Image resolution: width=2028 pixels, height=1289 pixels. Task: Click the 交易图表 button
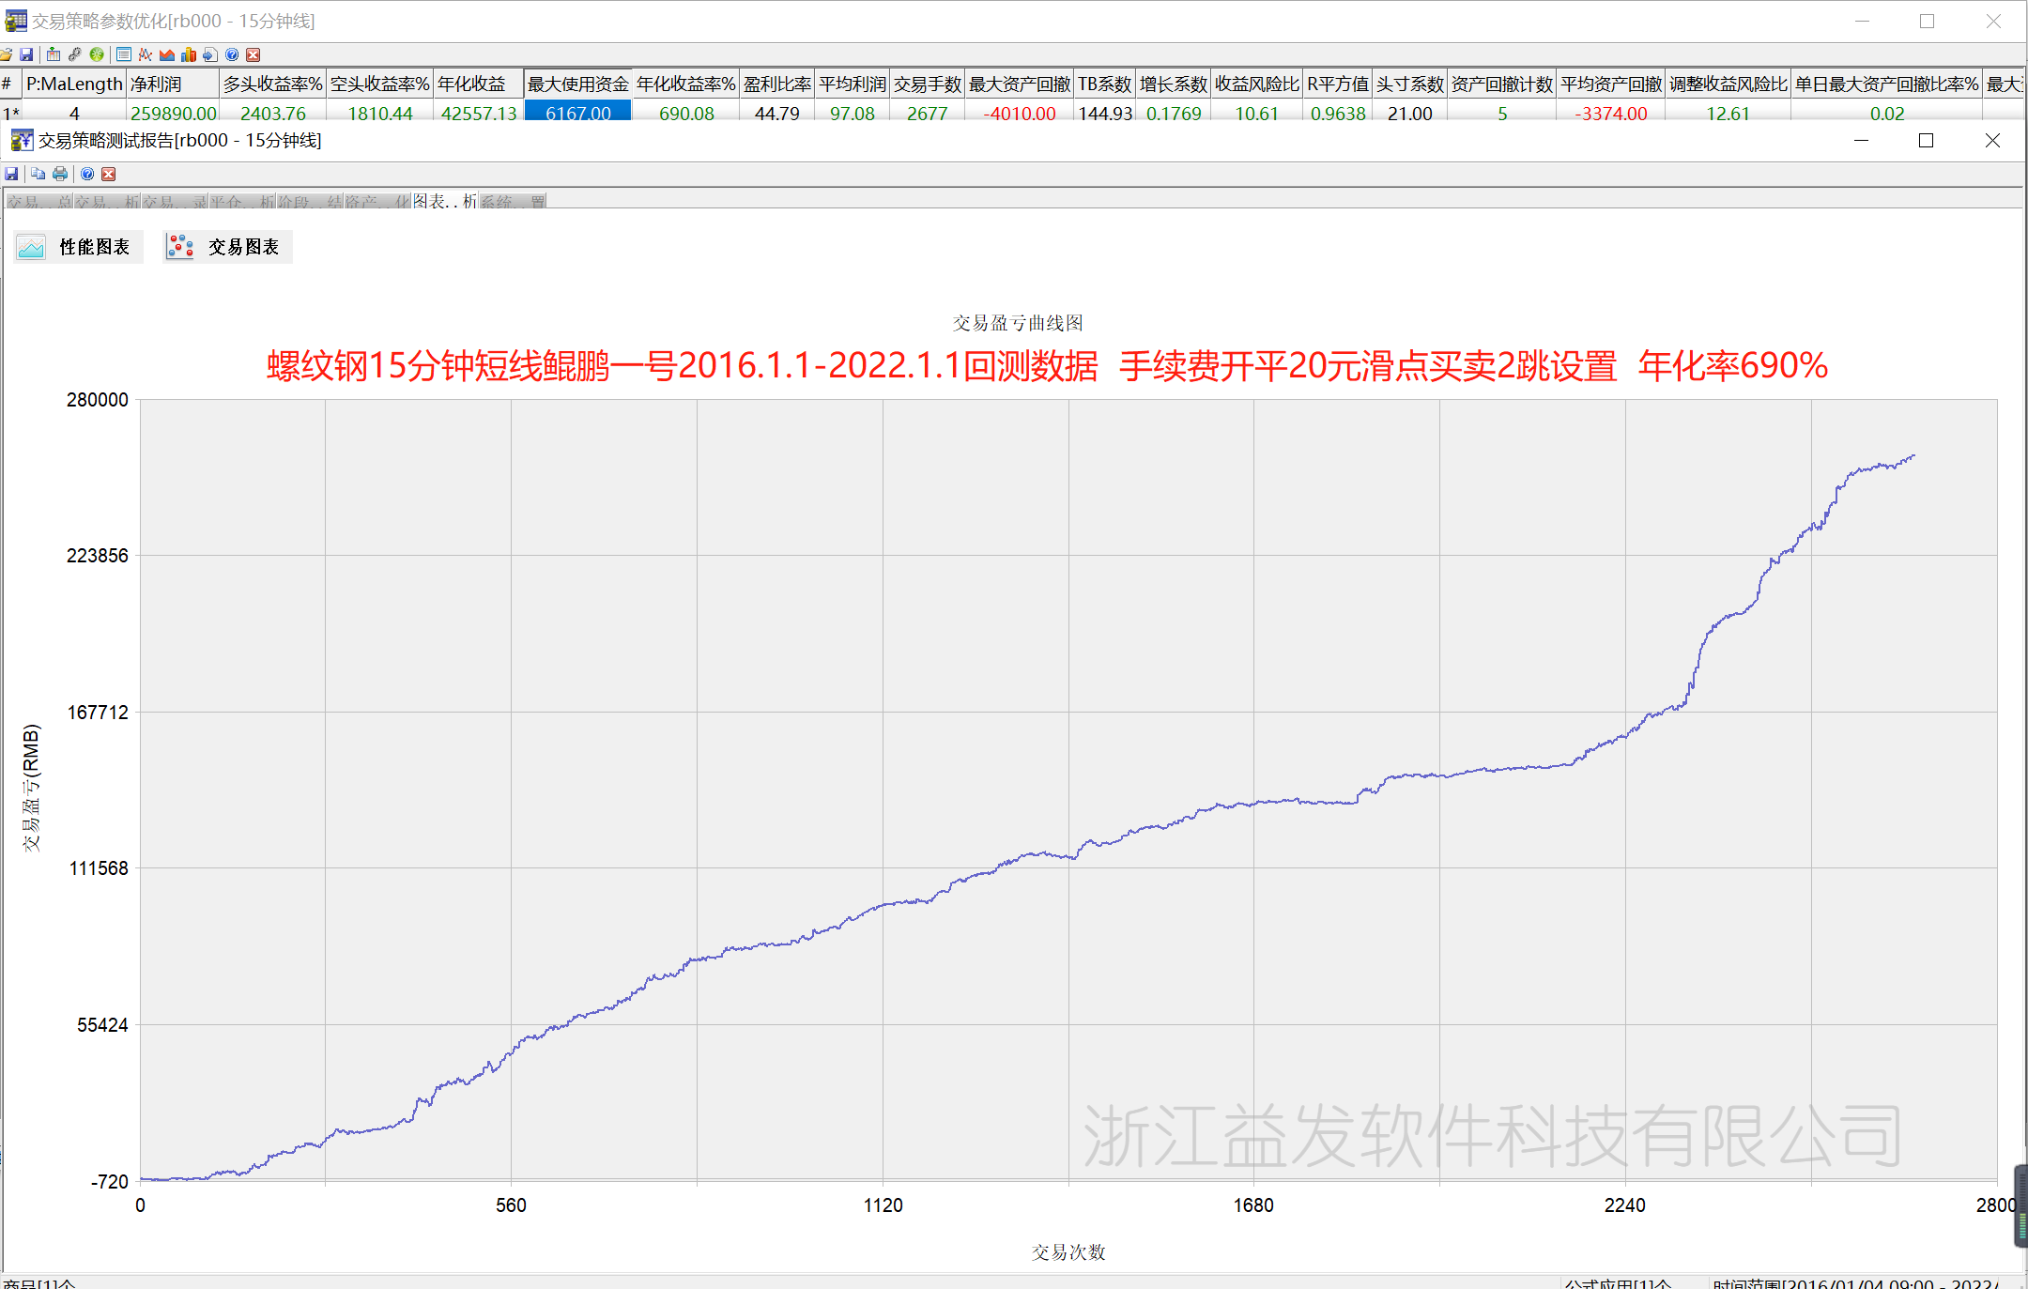(227, 247)
